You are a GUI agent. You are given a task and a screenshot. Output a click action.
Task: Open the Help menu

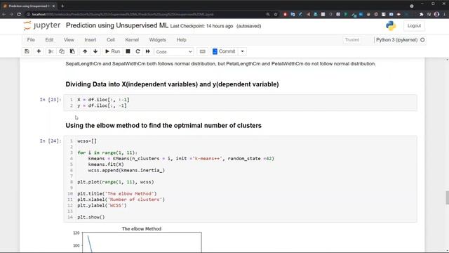click(x=181, y=40)
